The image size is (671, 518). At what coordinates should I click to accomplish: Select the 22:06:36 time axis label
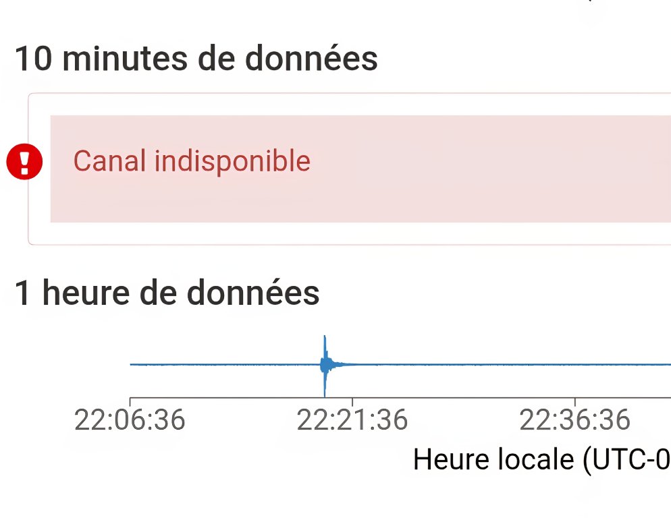coord(130,421)
